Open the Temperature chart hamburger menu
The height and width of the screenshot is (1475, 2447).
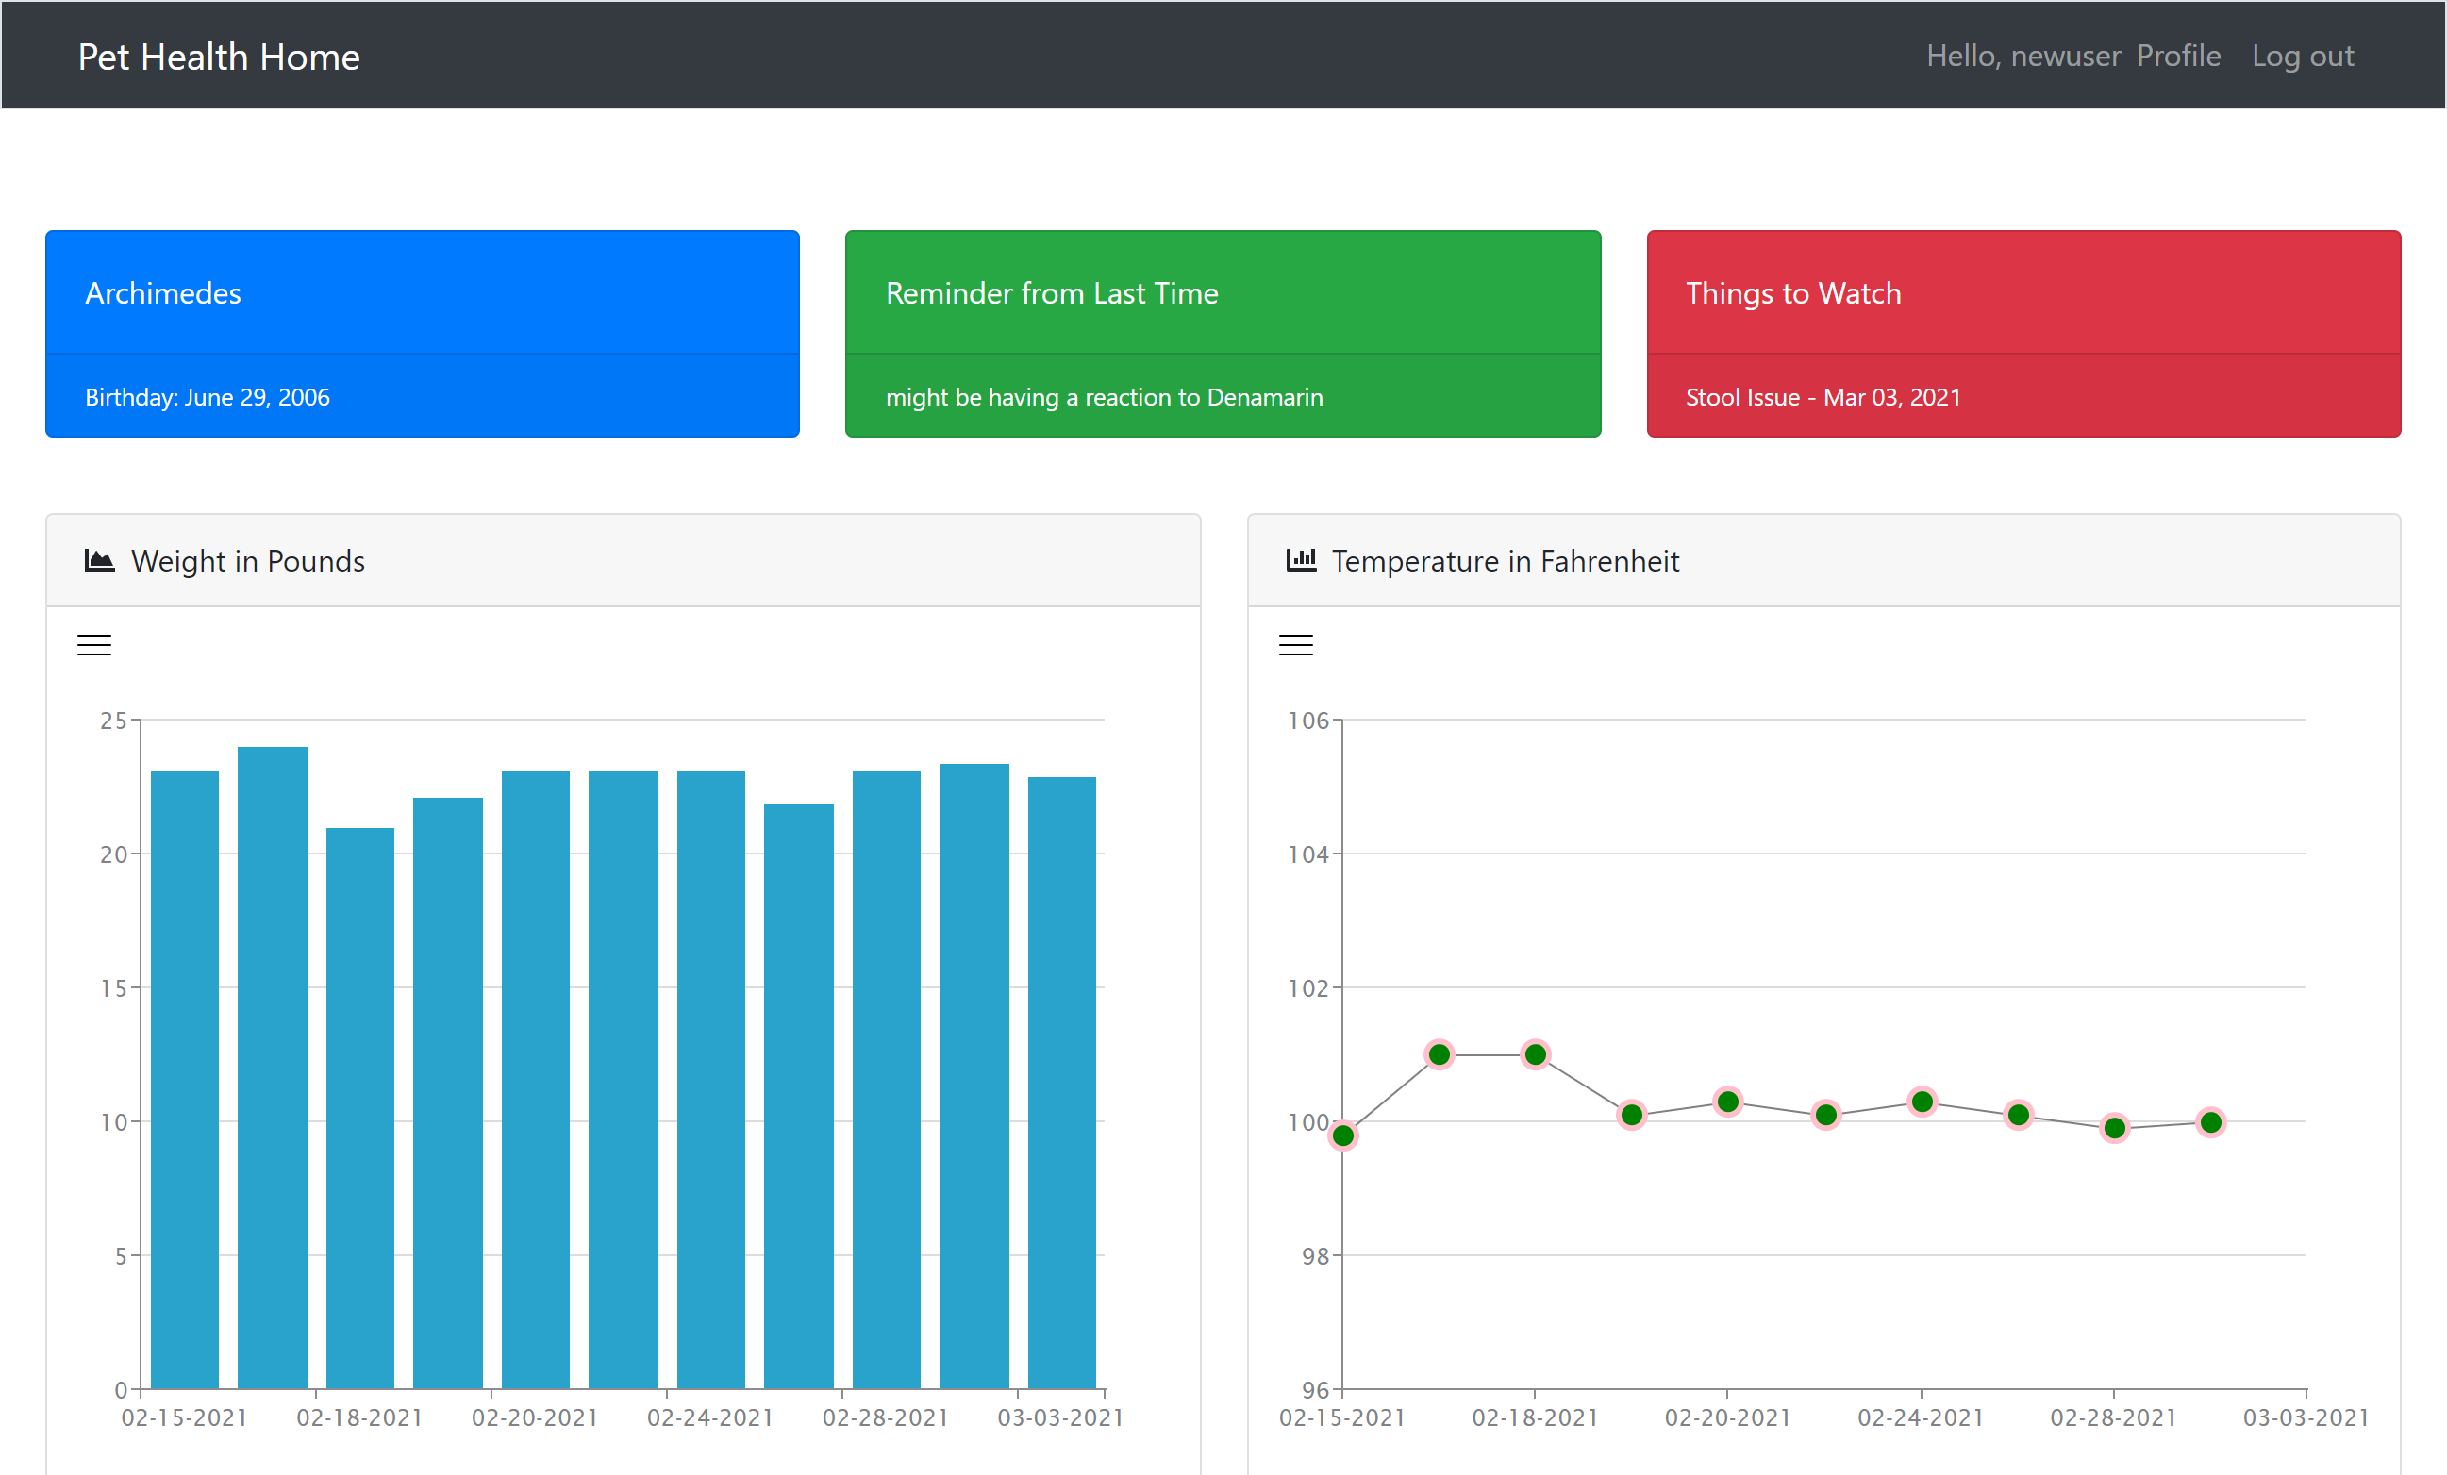click(1295, 645)
